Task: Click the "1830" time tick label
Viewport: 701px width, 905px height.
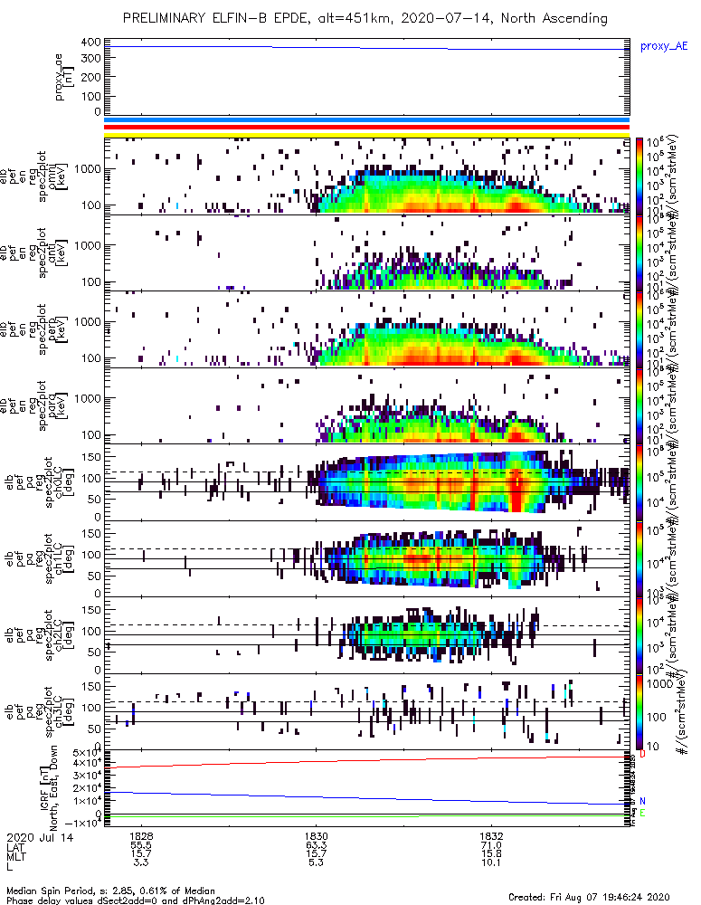Action: click(317, 836)
